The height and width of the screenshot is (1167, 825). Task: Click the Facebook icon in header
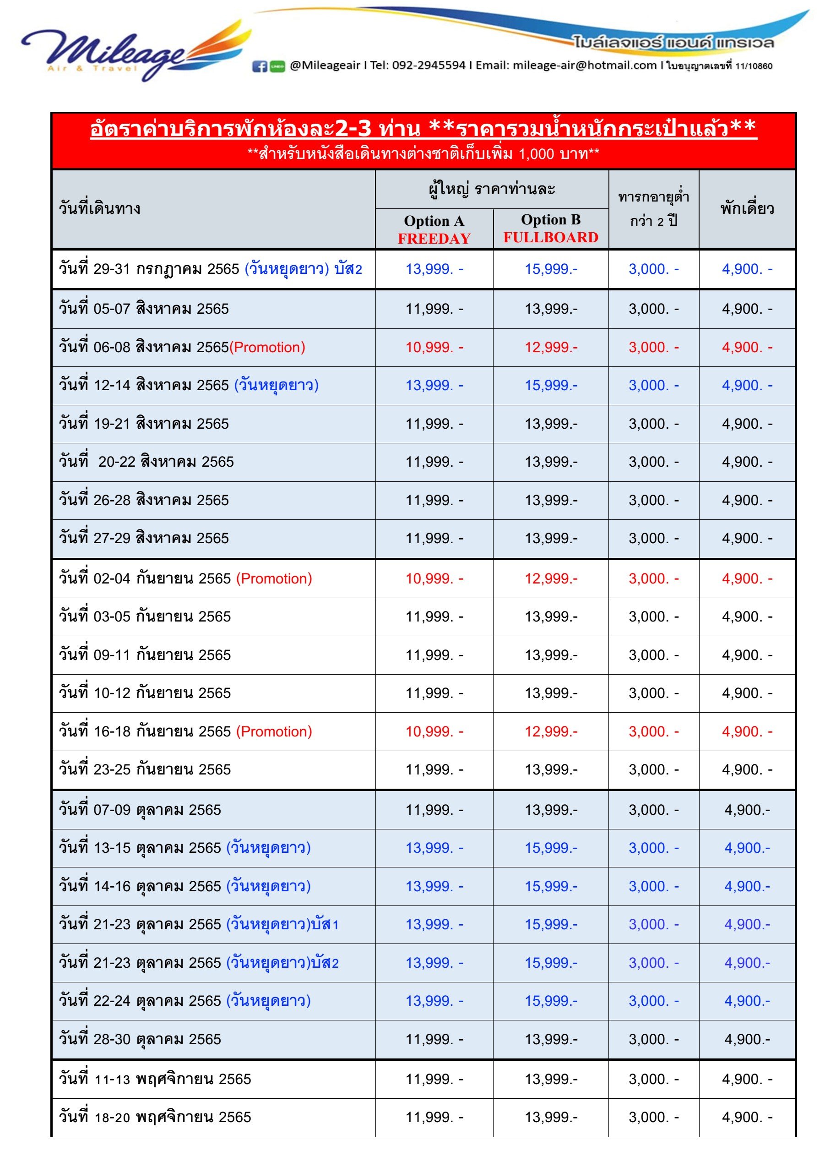260,66
